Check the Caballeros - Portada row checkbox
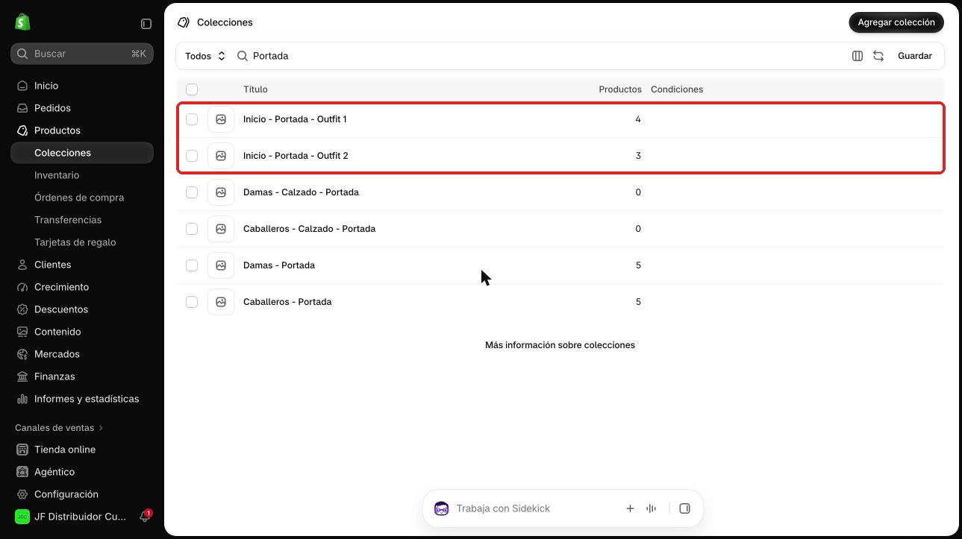The image size is (962, 539). [x=192, y=302]
